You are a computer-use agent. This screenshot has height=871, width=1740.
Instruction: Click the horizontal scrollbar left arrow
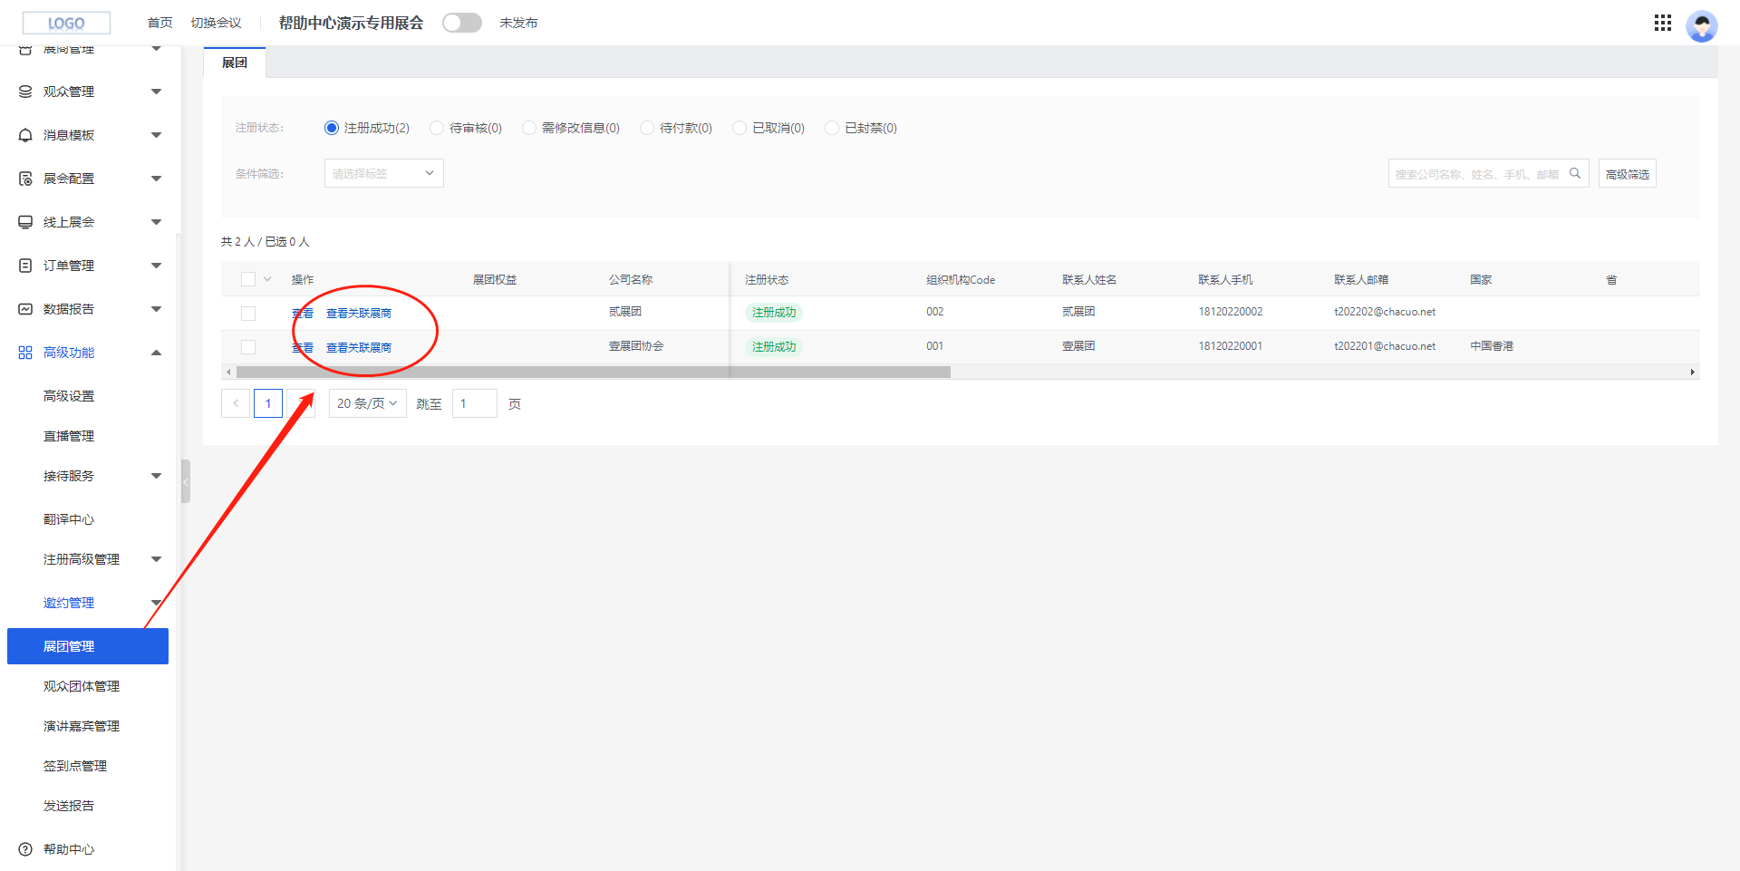[228, 372]
